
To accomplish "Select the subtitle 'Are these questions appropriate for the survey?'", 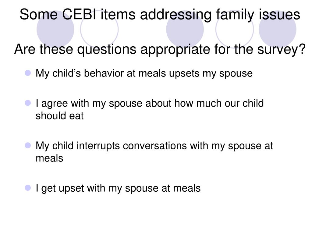I will [x=160, y=49].
